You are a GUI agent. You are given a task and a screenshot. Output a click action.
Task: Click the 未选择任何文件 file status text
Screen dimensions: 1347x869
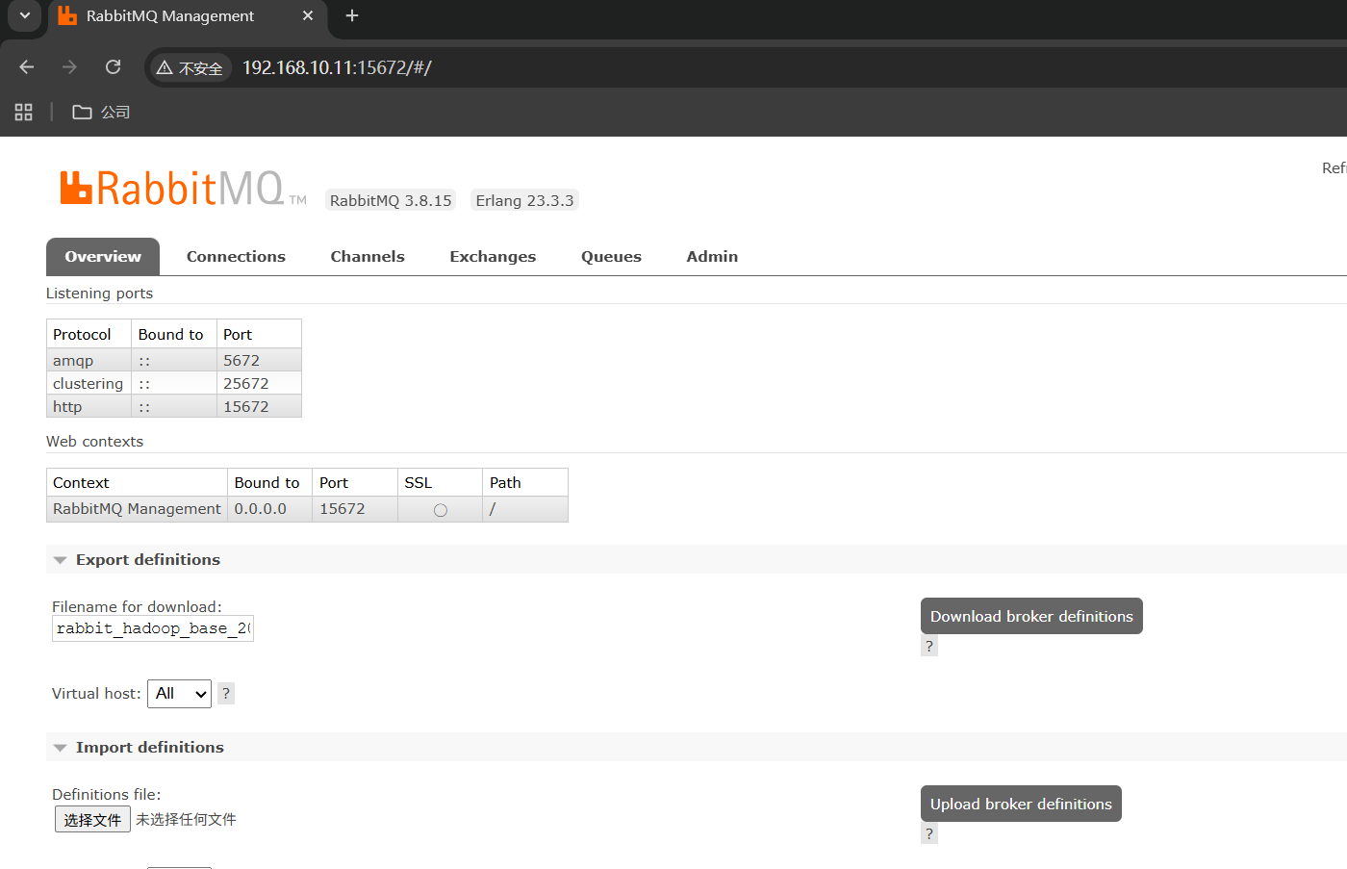[186, 820]
